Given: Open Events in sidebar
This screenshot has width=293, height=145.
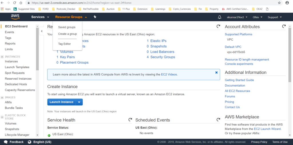Looking at the screenshot, I should click(9, 32).
